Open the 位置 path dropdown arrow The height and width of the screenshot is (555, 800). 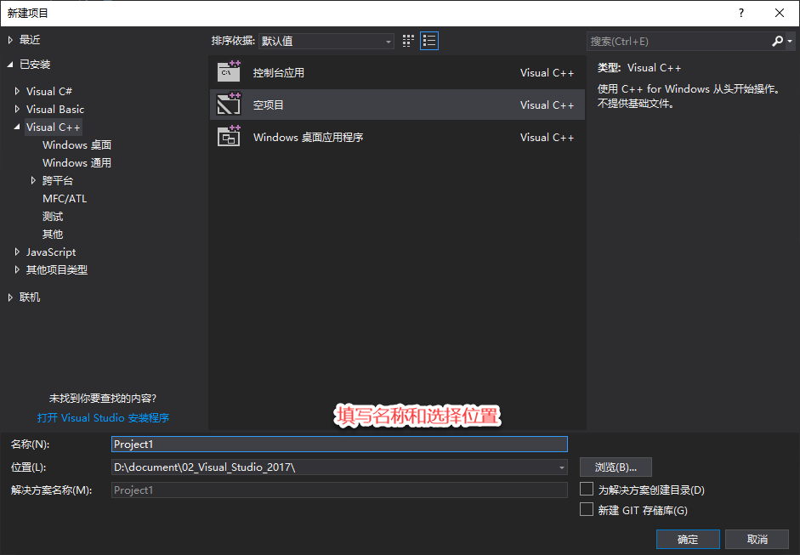point(561,467)
